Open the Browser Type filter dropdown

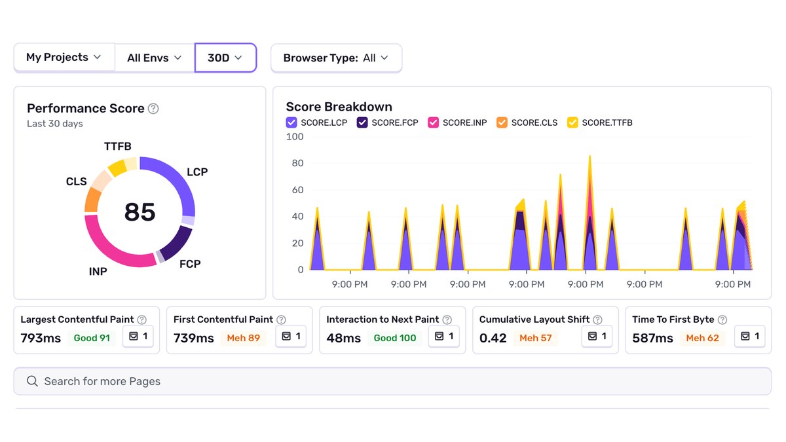(336, 58)
